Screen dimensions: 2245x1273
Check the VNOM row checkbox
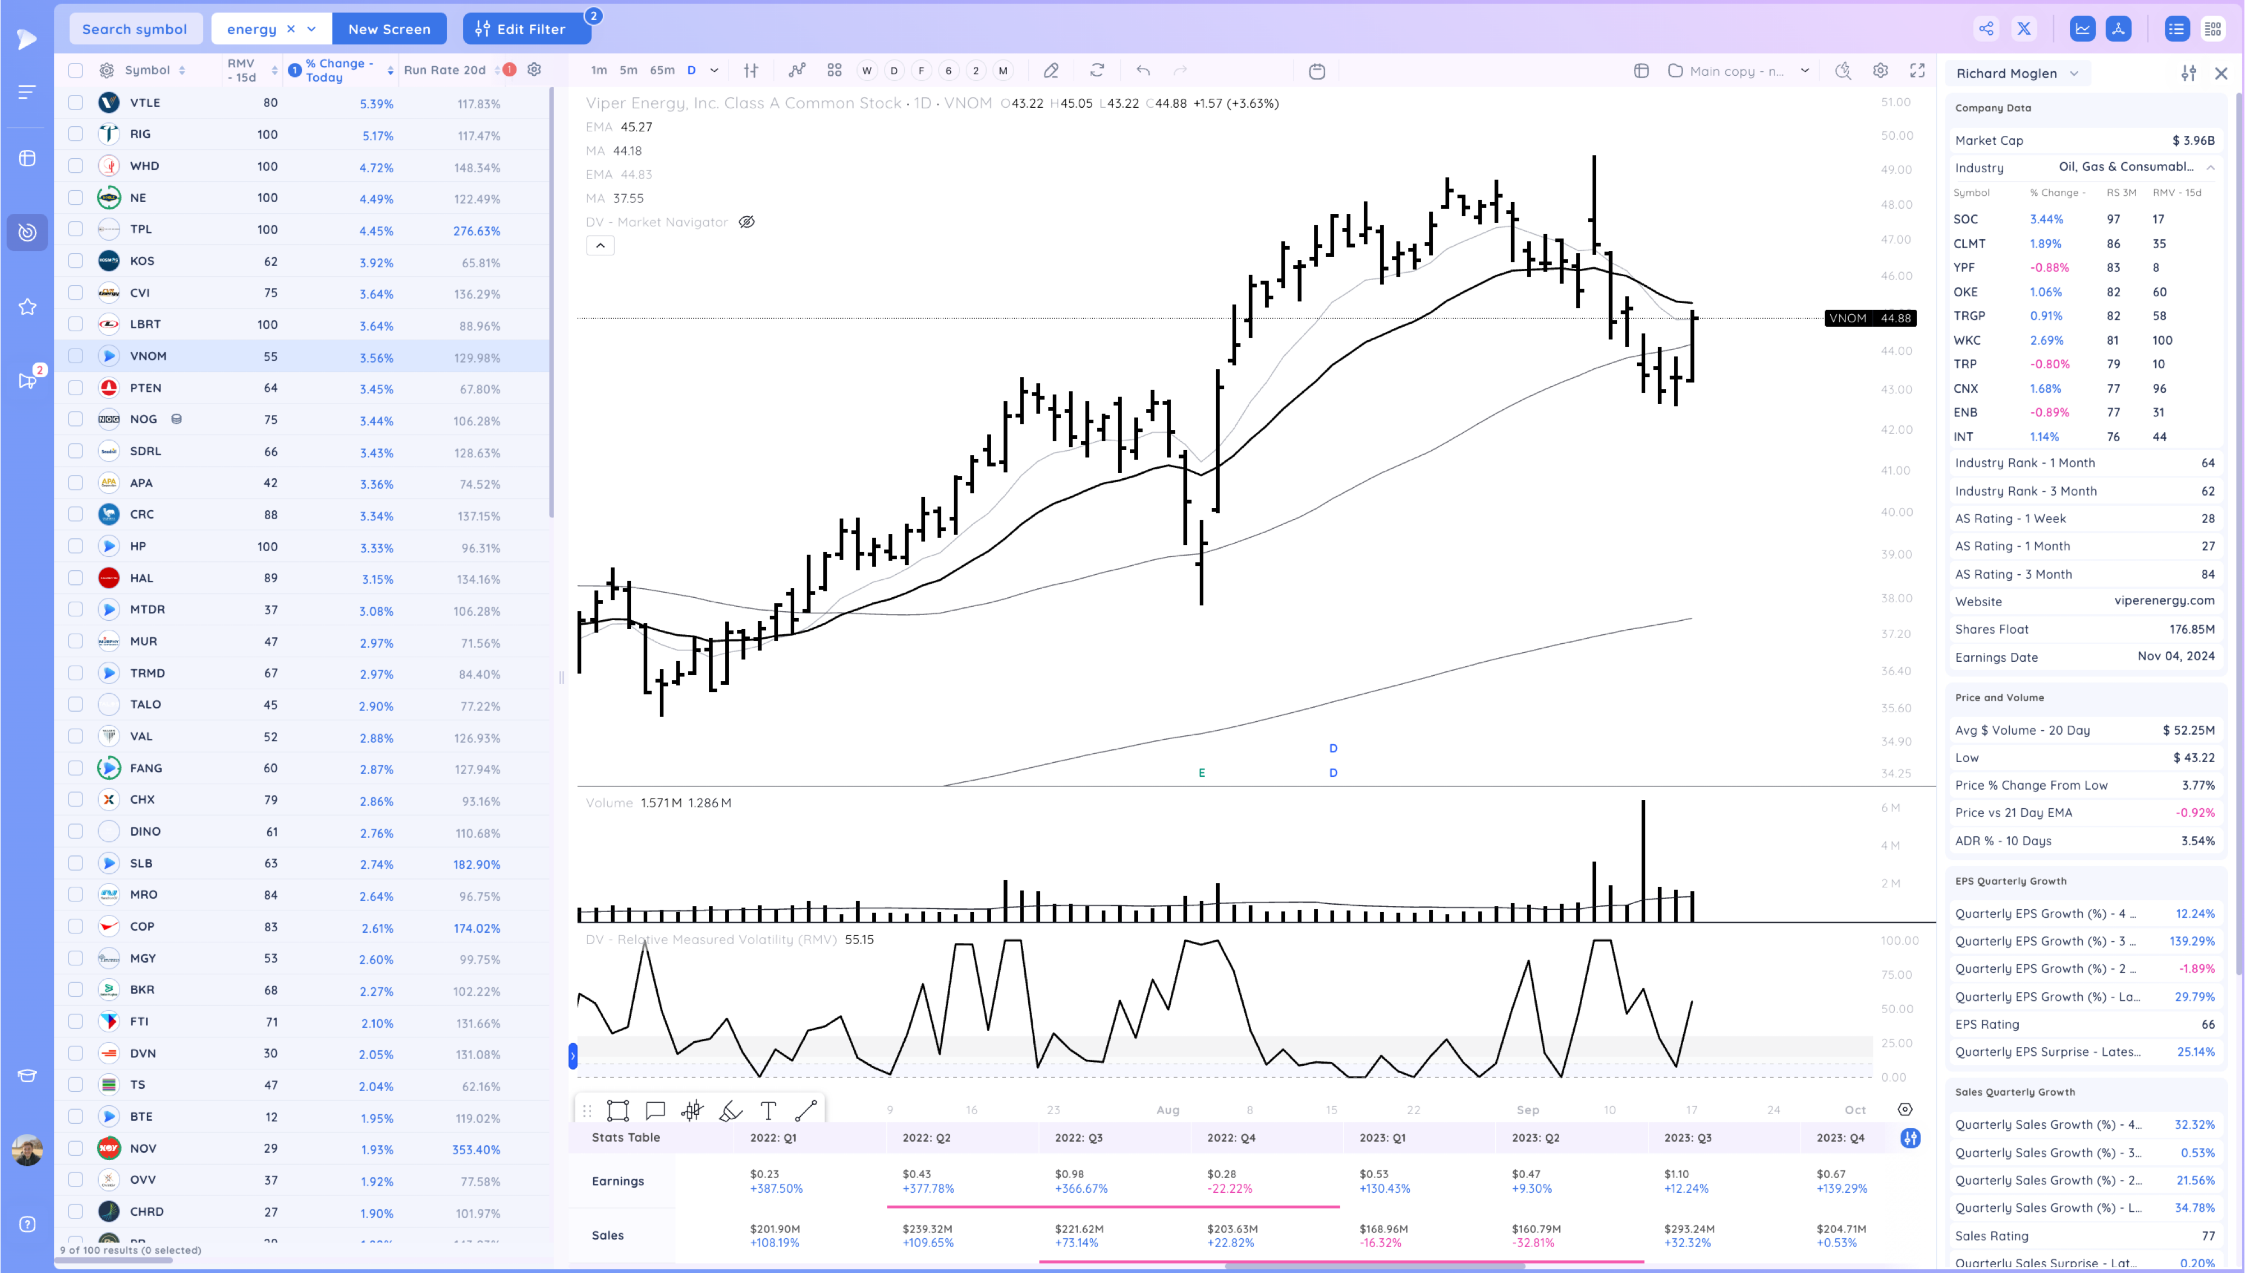[76, 356]
